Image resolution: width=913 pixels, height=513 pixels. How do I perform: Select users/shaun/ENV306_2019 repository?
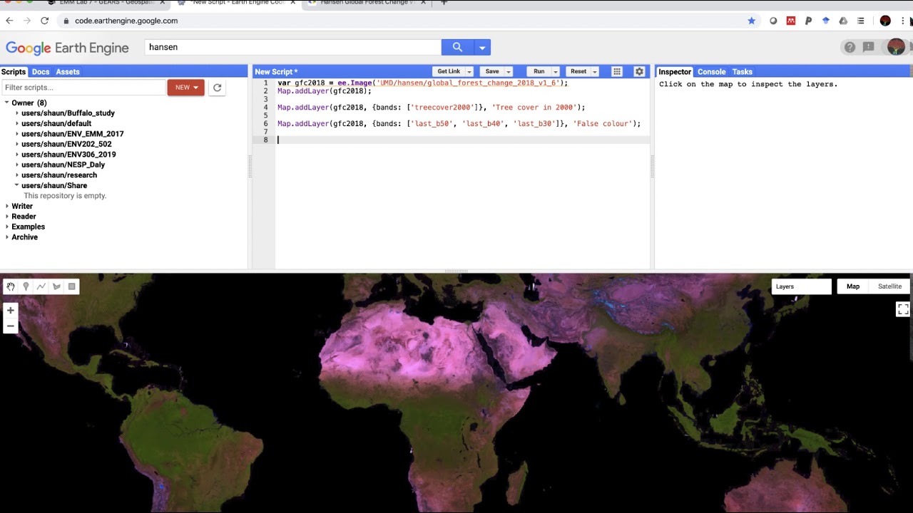click(x=68, y=155)
